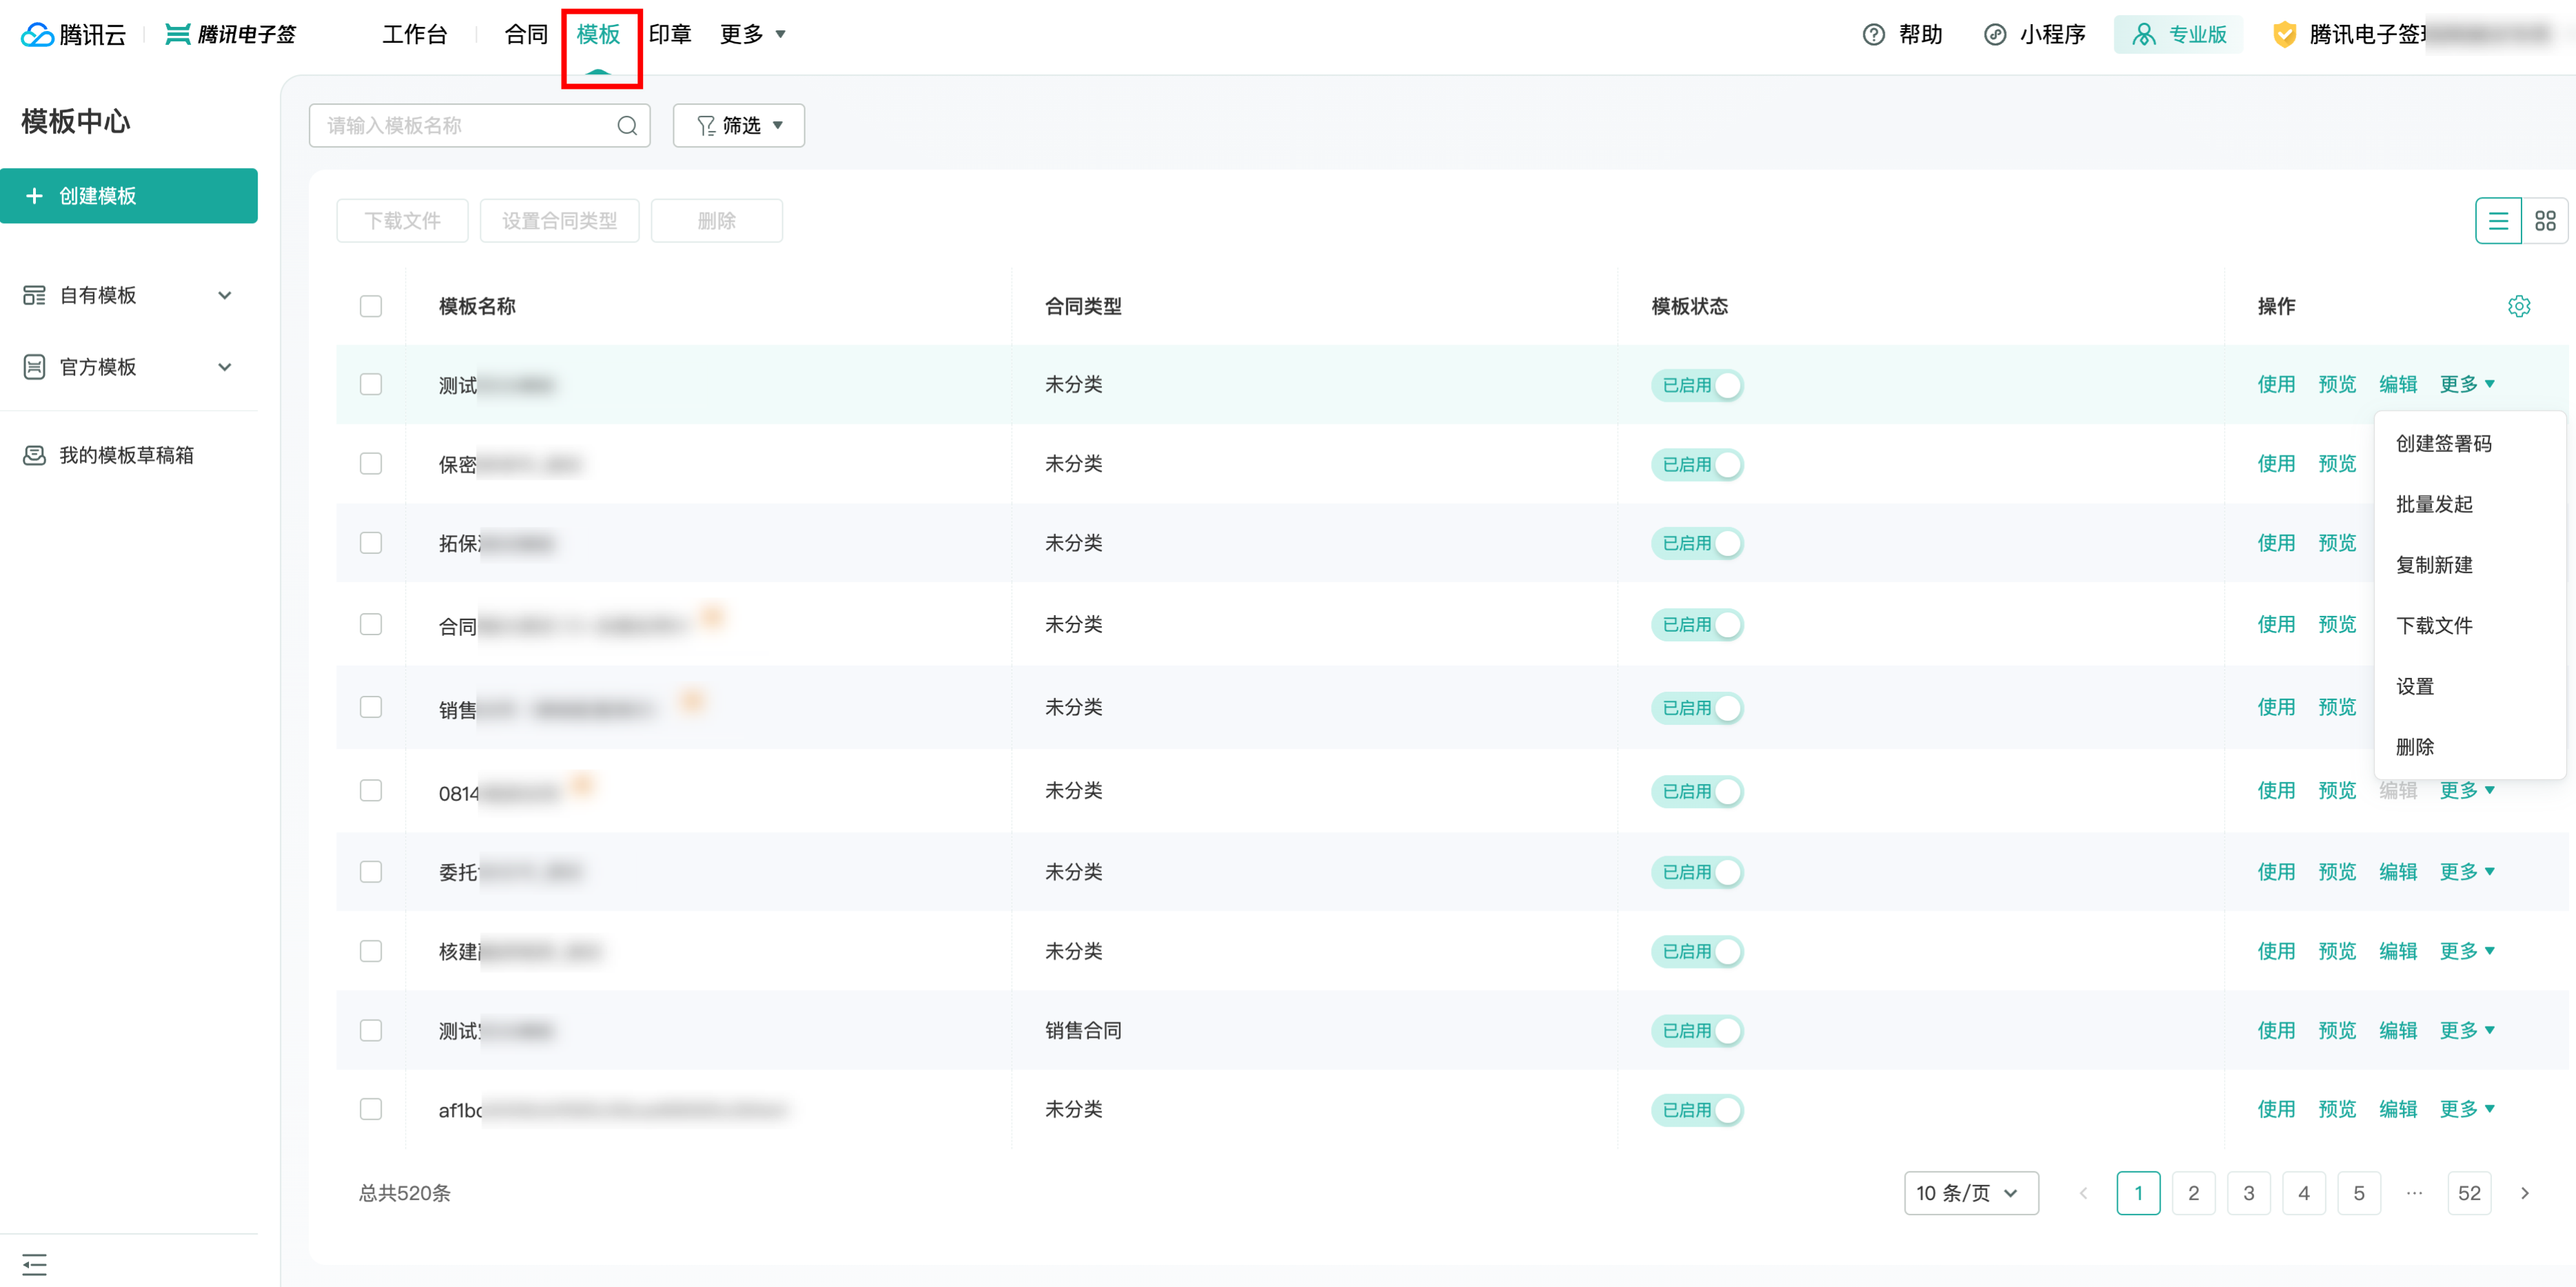Expand 自有模板 chevron
2576x1287 pixels.
[x=225, y=295]
